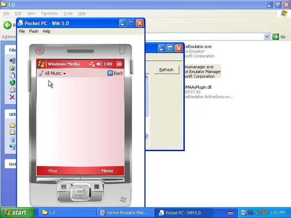The image size is (291, 218).
Task: Click the My Network Places icon in Other Places
Action: point(12,146)
